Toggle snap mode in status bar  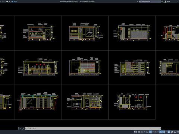[142, 132]
